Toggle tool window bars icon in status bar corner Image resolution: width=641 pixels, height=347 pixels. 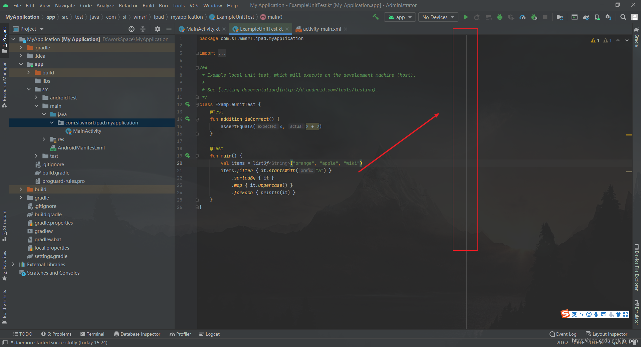(5, 343)
